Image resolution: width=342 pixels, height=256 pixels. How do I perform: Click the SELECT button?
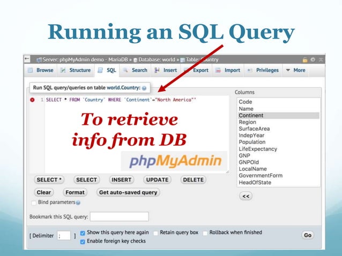[87, 180]
